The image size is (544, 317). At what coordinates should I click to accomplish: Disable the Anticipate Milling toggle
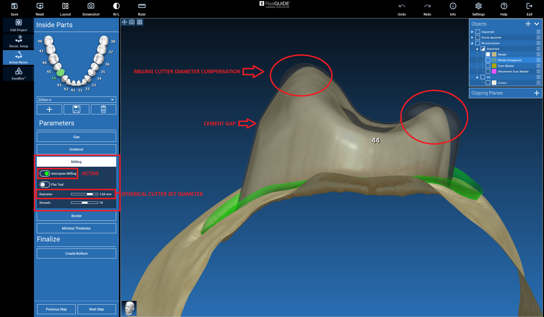45,174
